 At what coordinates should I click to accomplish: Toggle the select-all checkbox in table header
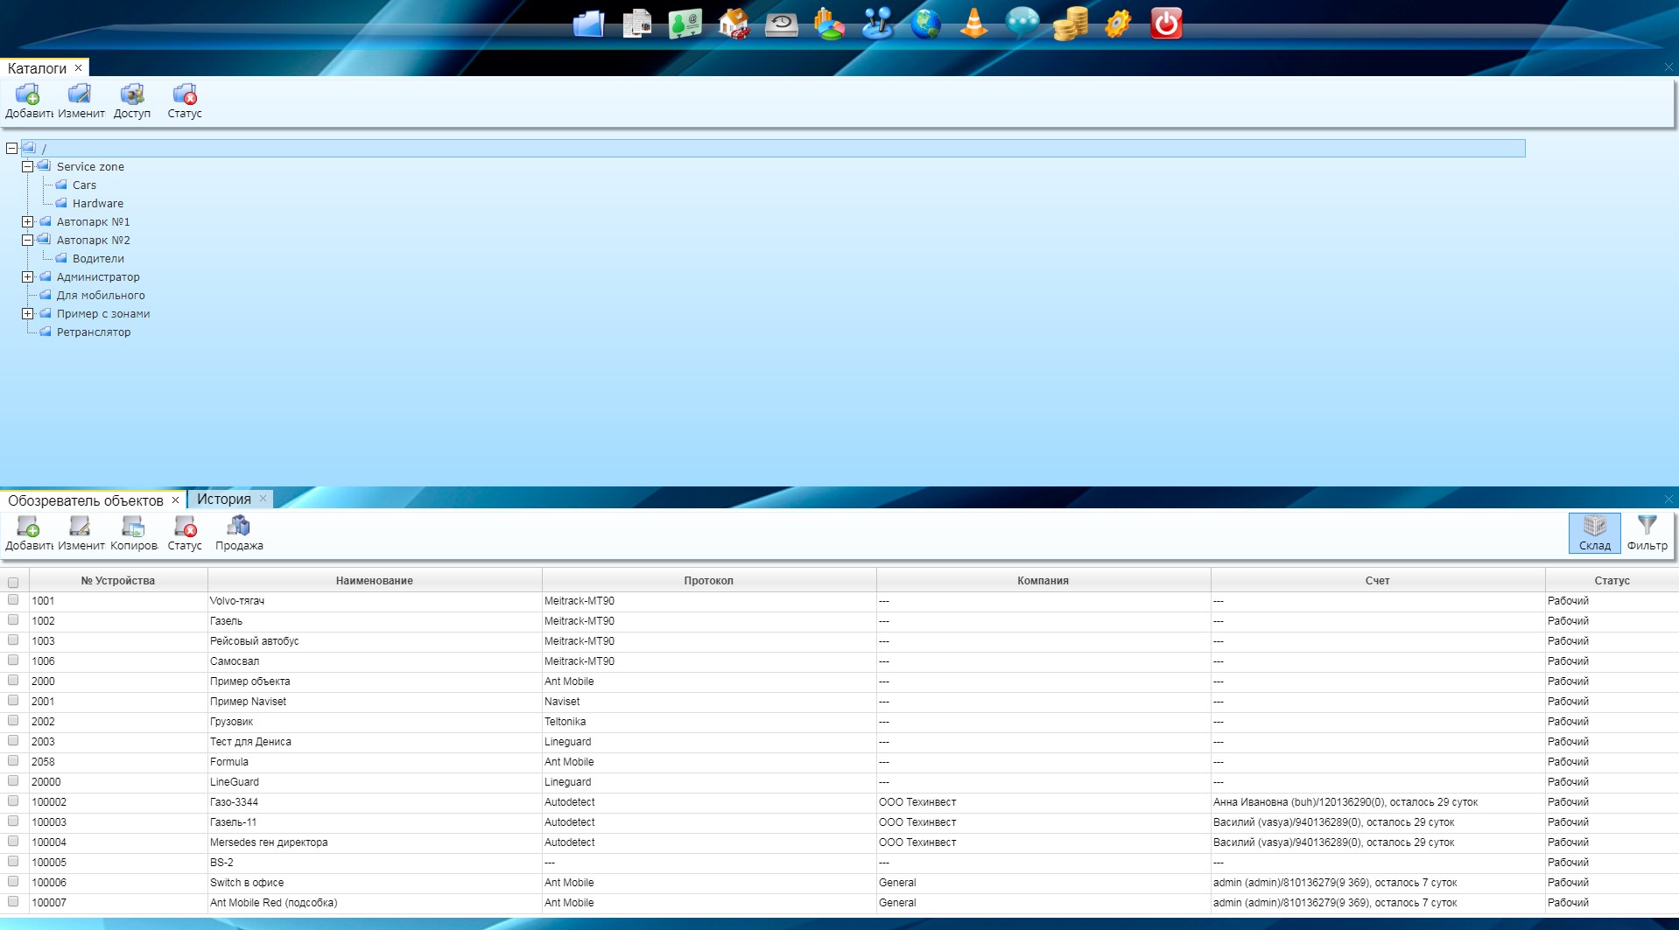13,582
